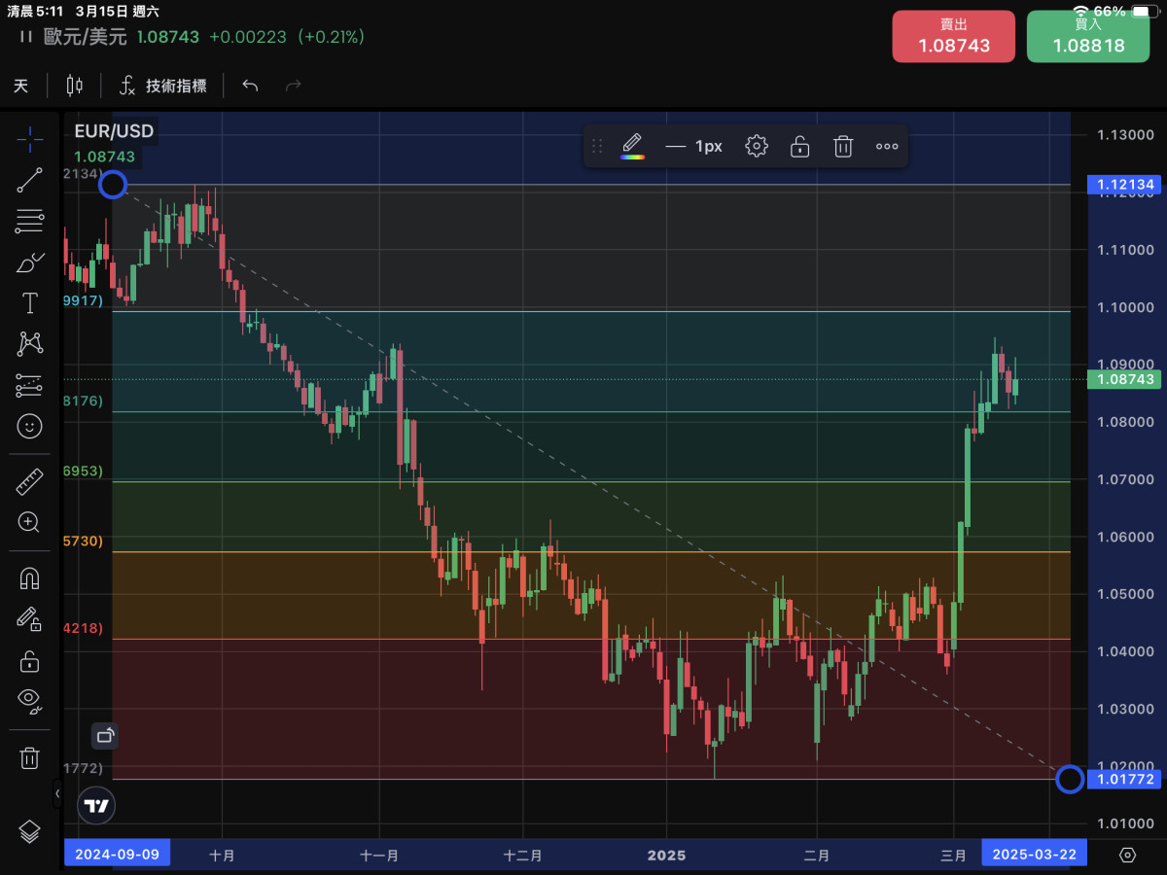The image size is (1167, 875).
Task: Select the brush drawing tool
Action: 29,262
